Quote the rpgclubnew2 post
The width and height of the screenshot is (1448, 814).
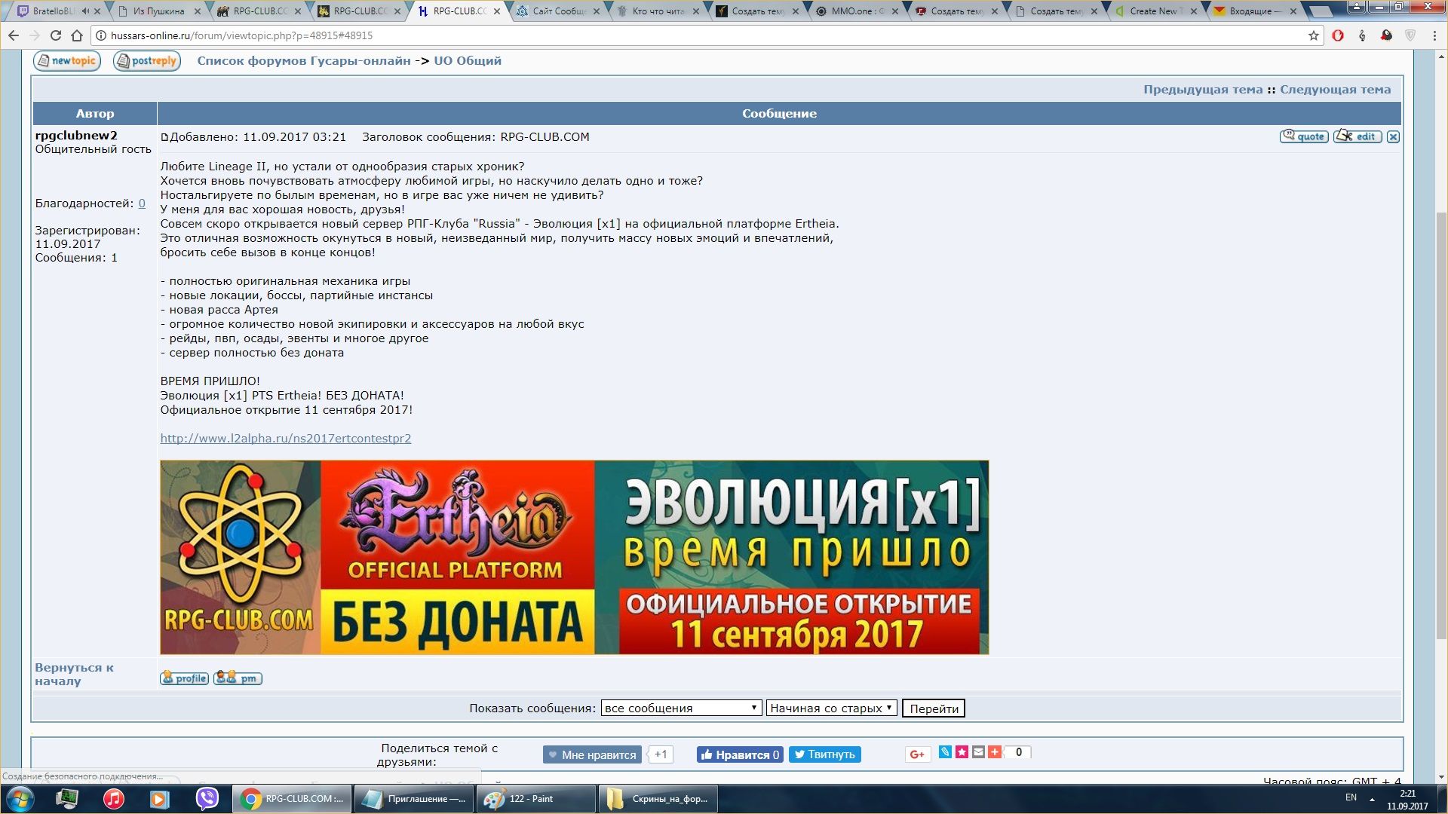coord(1304,136)
